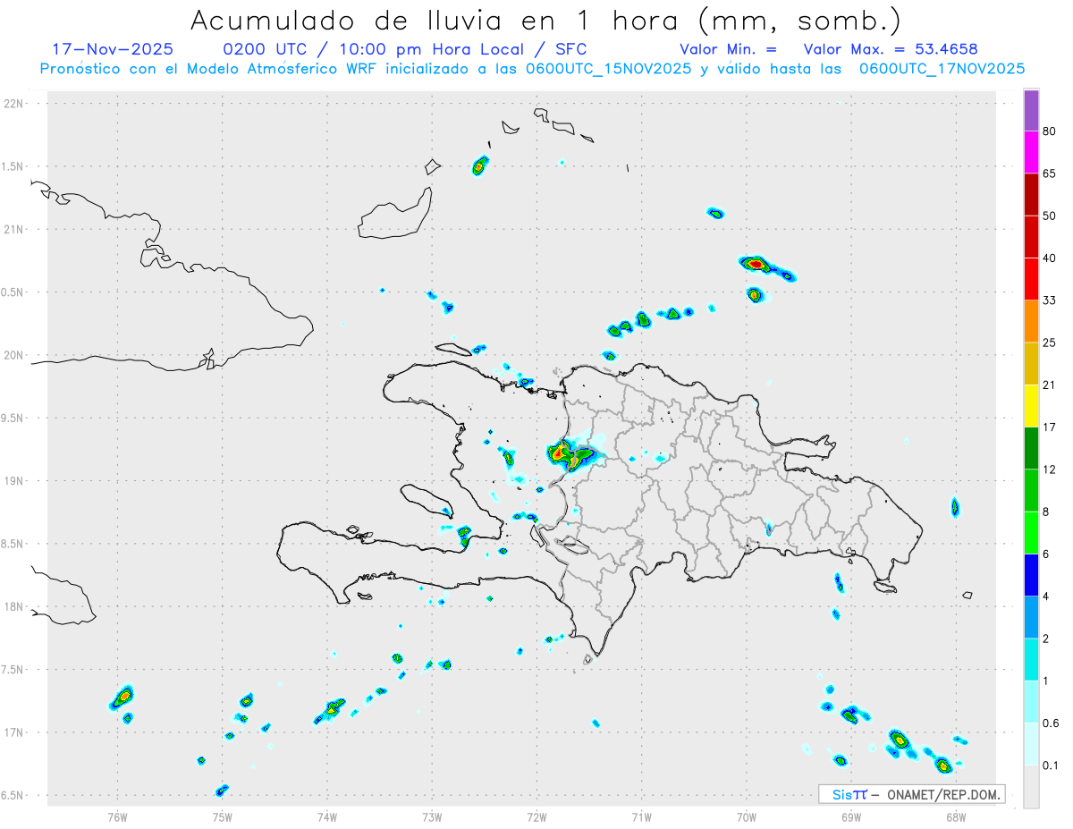Viewport: 1073px width, 829px height.
Task: Click the legend scale value '0.6'
Action: 1051,723
